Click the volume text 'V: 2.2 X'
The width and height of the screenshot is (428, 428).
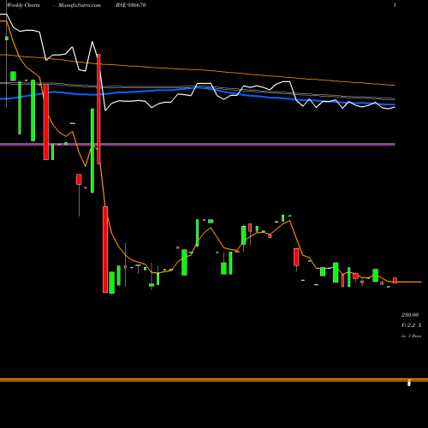(411, 325)
